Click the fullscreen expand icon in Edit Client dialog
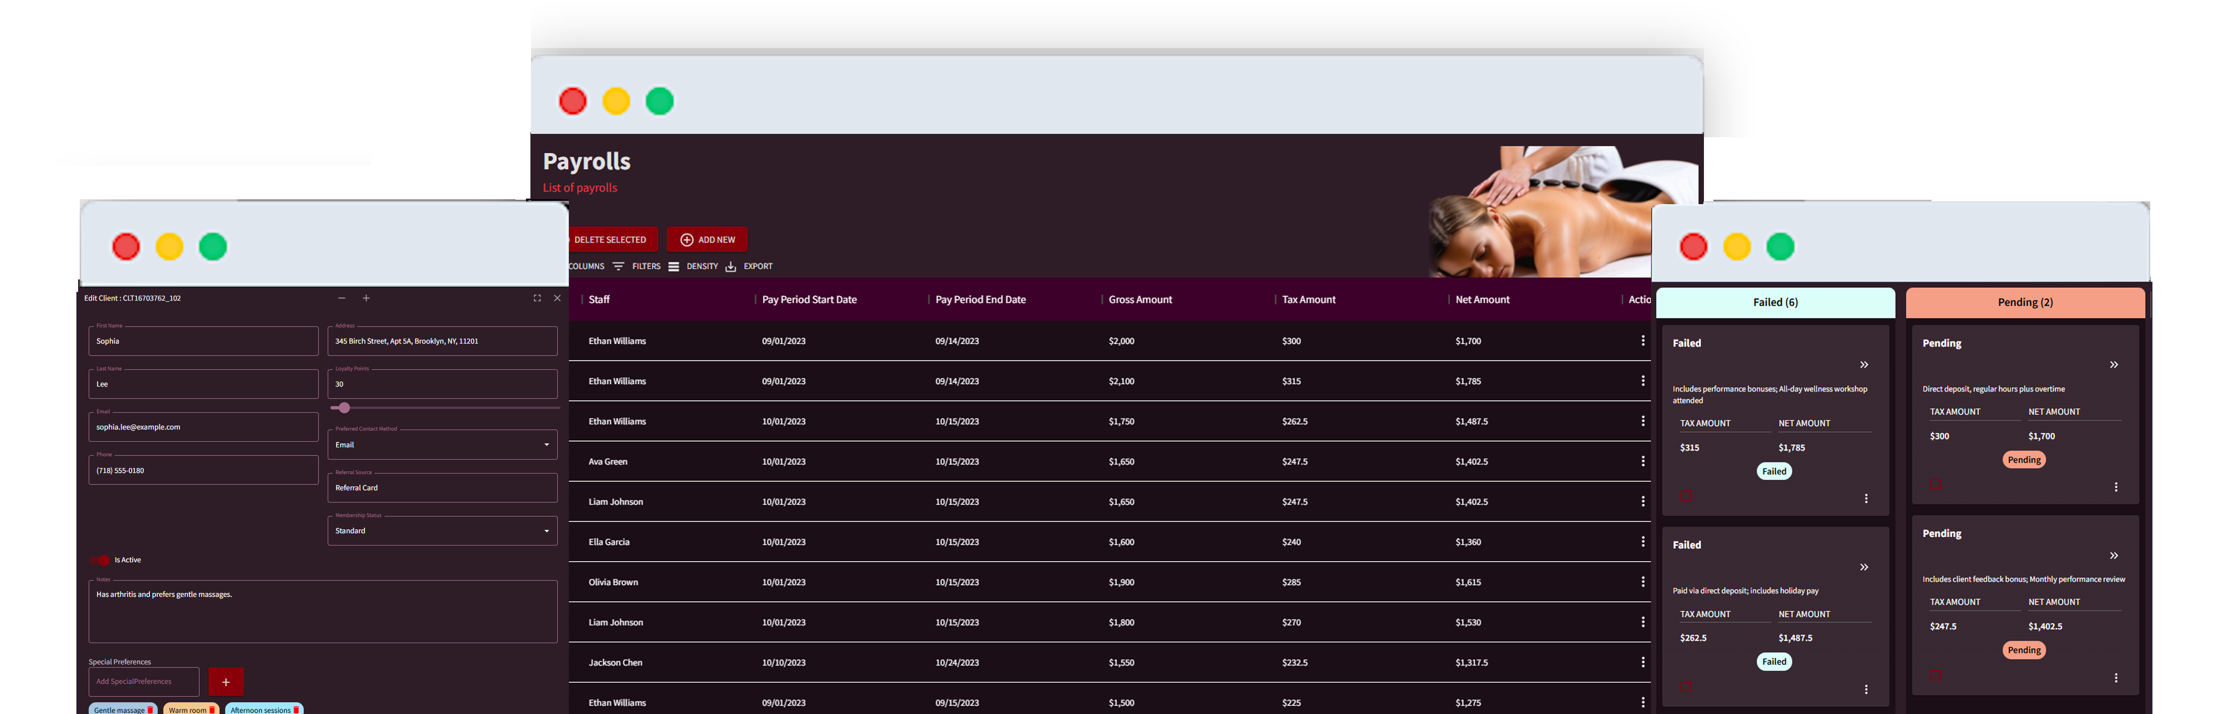Screen dimensions: 2231x714 pyautogui.click(x=537, y=298)
